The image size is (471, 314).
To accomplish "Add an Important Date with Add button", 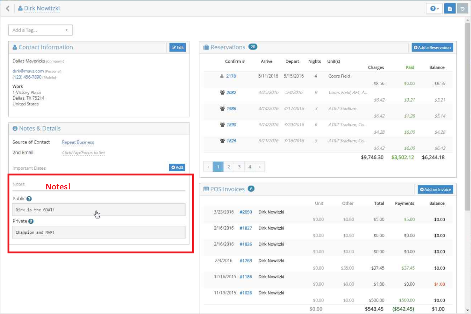I will point(177,167).
